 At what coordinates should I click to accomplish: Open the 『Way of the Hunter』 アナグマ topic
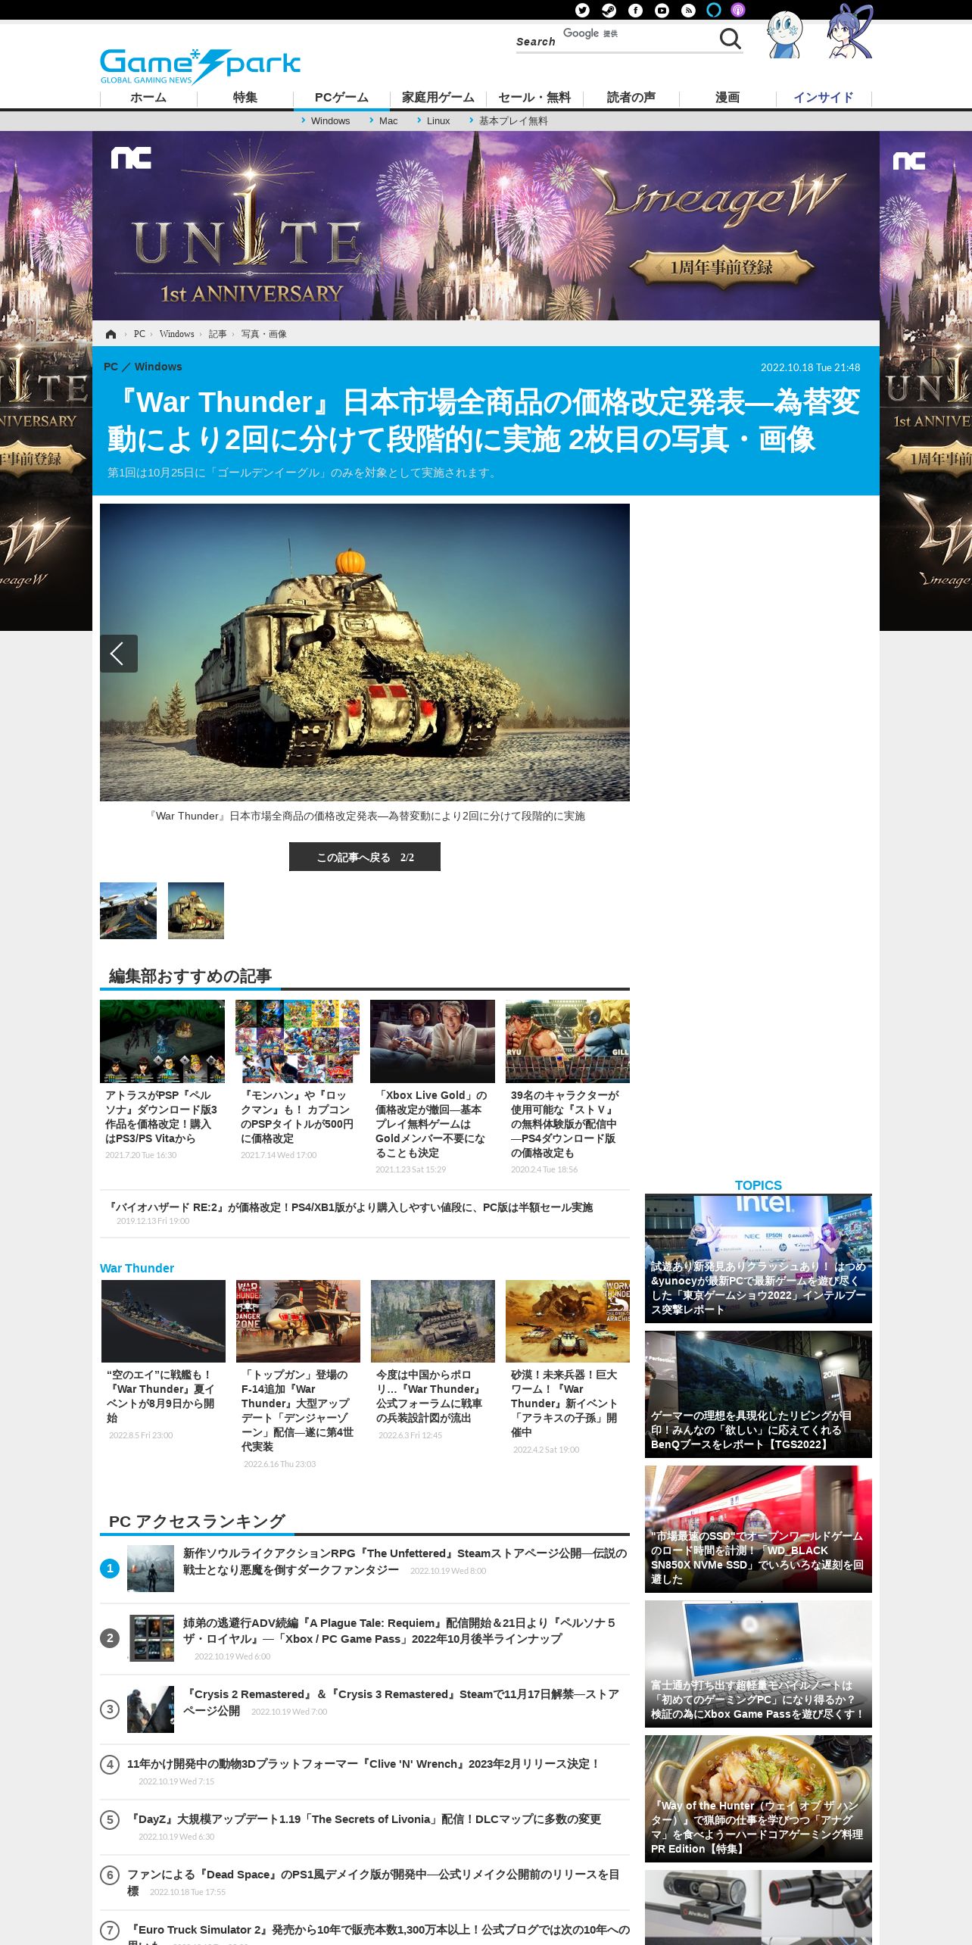759,1799
